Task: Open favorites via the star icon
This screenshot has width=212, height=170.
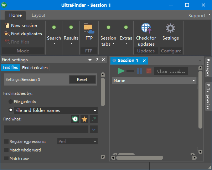Action: point(84,119)
